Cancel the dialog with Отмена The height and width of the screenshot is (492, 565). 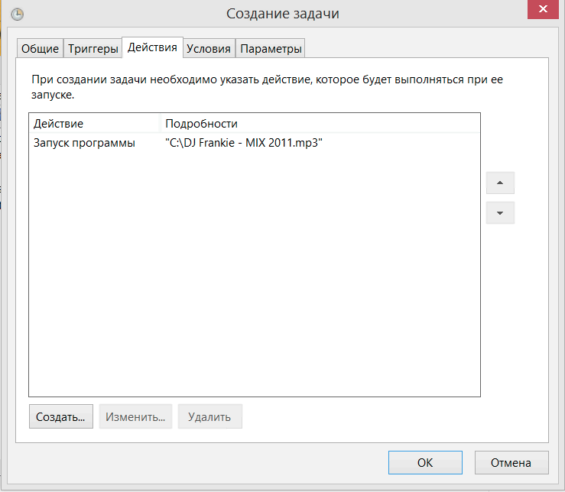[x=511, y=462]
